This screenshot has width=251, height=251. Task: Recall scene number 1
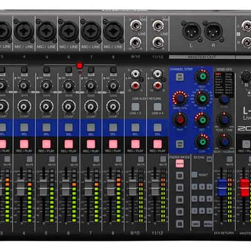(x=195, y=186)
